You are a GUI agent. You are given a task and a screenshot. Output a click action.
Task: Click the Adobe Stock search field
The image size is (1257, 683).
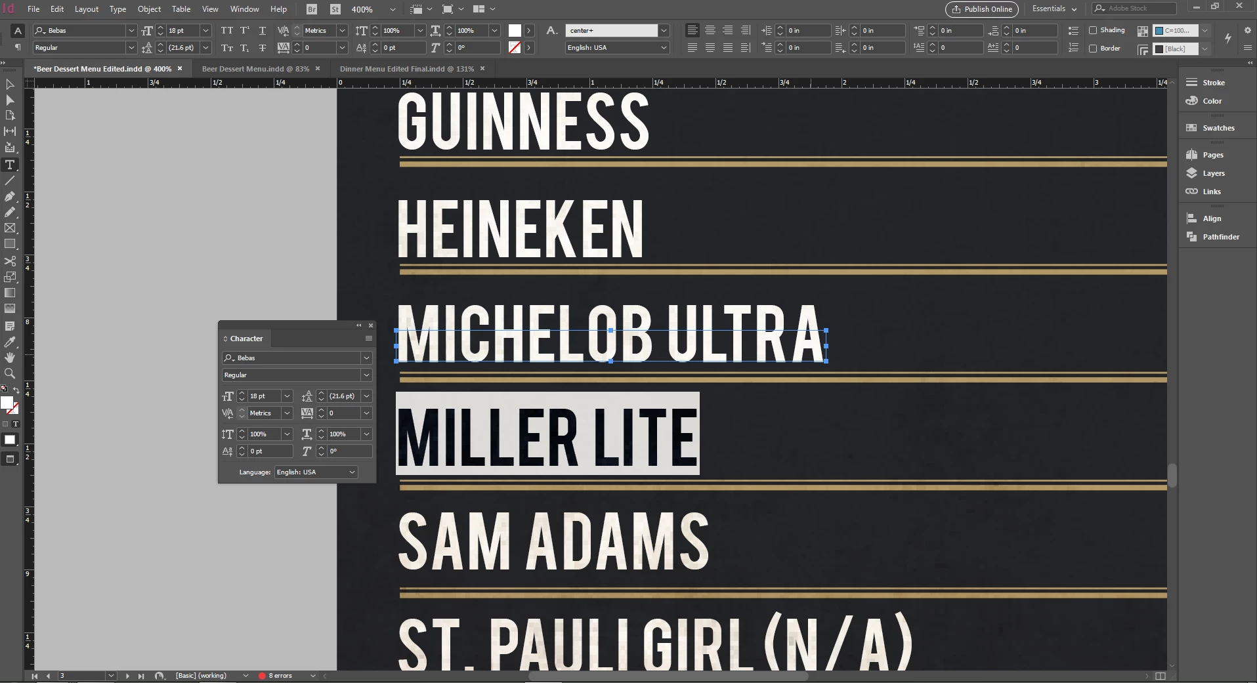1134,9
